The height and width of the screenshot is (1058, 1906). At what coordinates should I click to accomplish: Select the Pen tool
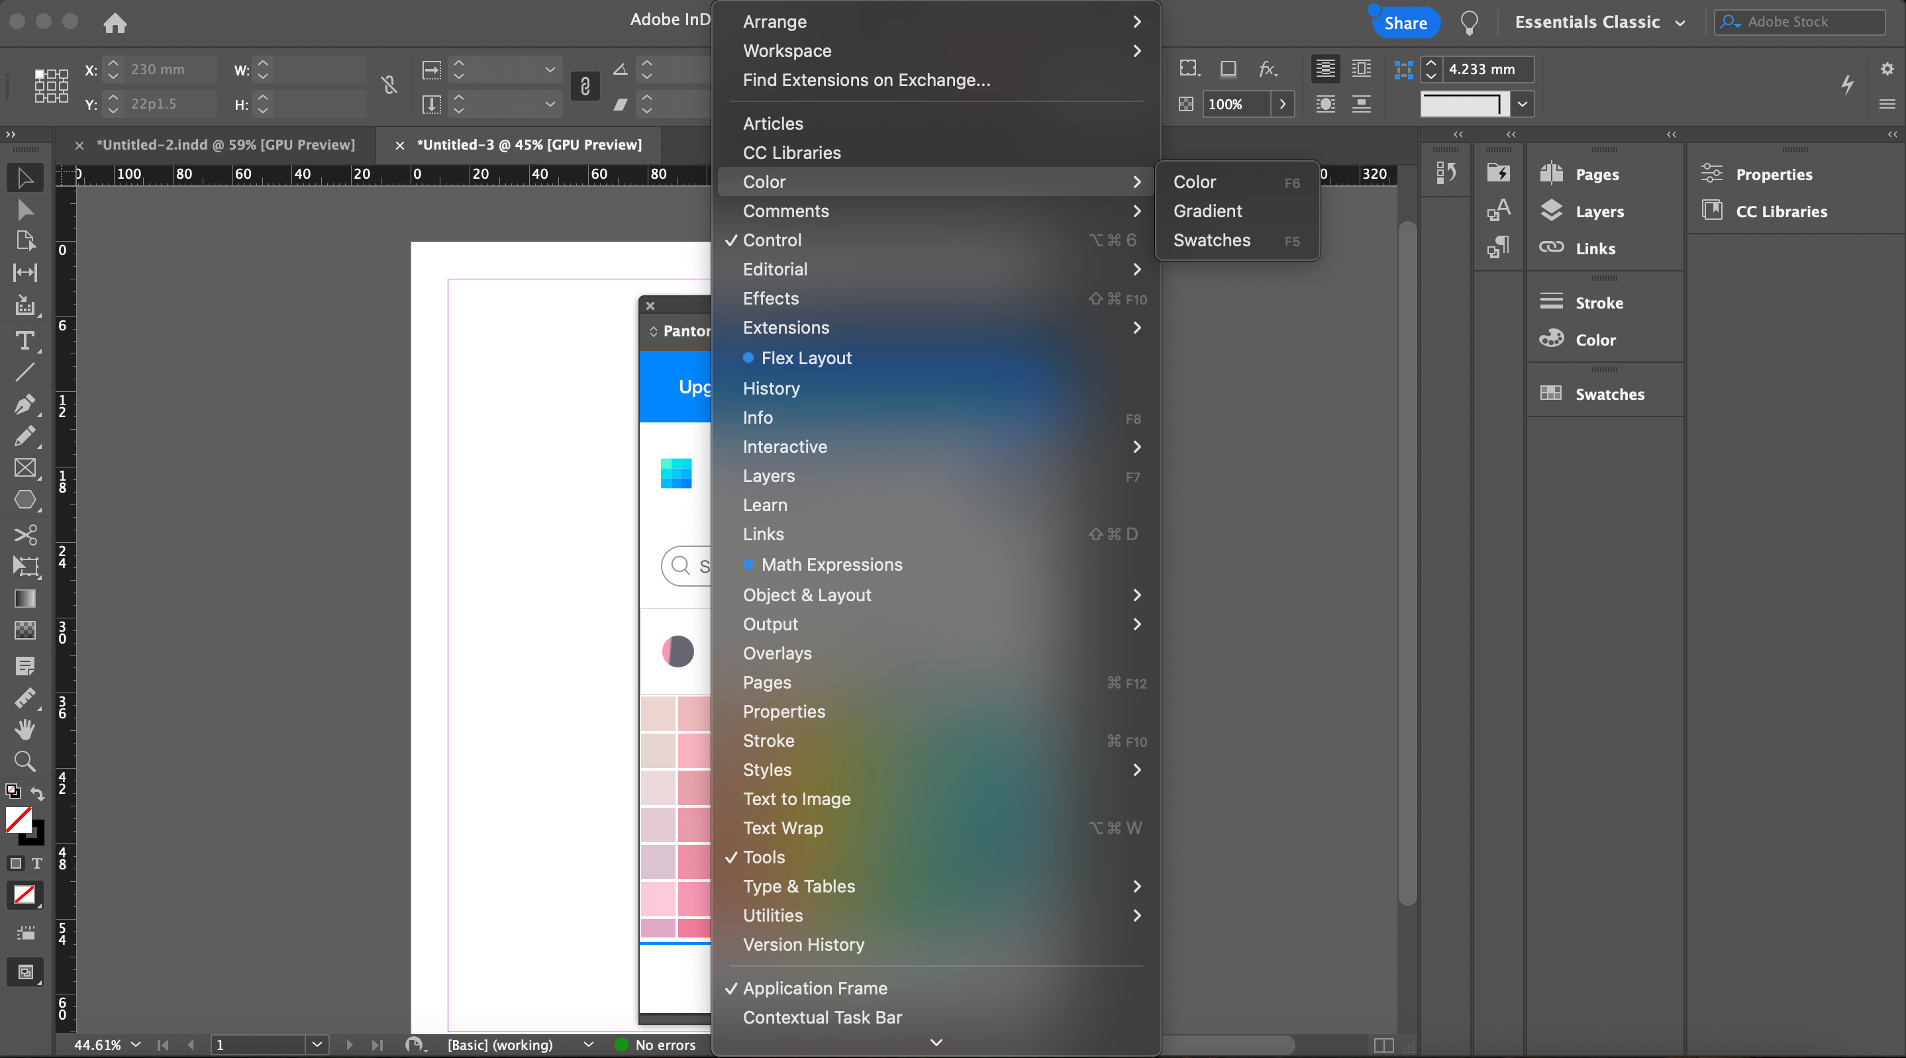point(25,404)
